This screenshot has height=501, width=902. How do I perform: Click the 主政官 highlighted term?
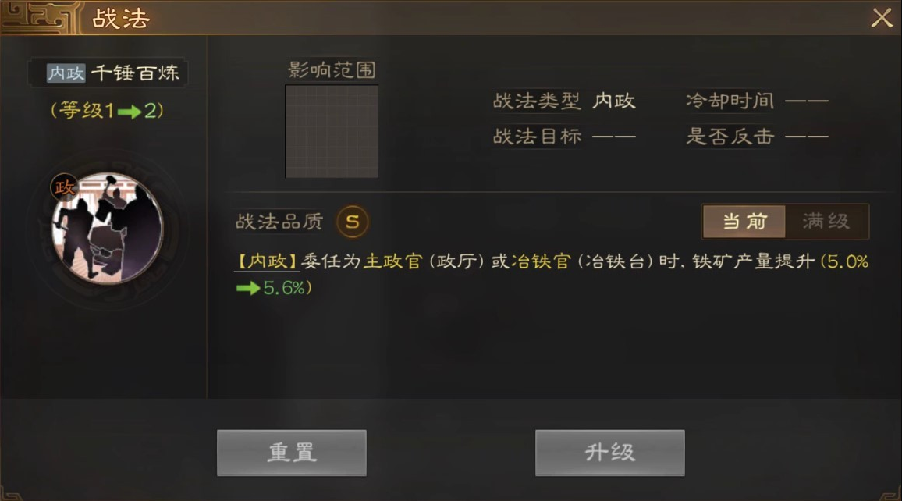pyautogui.click(x=393, y=261)
